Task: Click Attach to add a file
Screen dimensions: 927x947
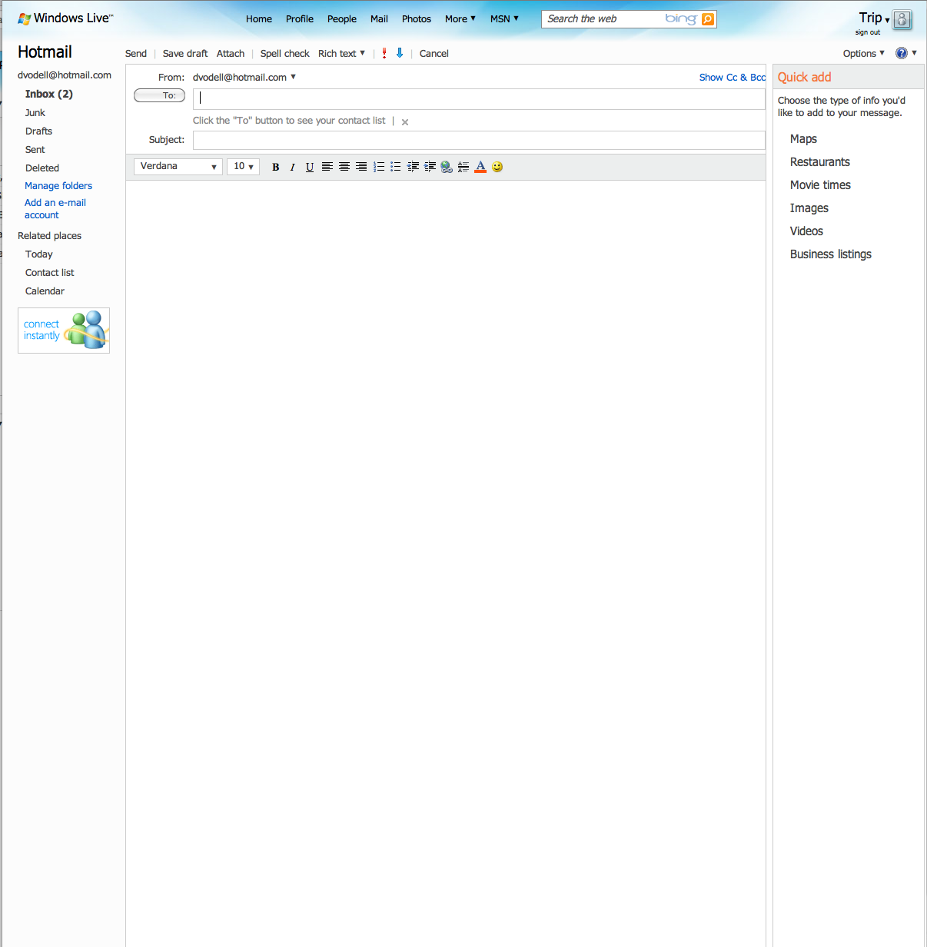Action: pyautogui.click(x=231, y=53)
